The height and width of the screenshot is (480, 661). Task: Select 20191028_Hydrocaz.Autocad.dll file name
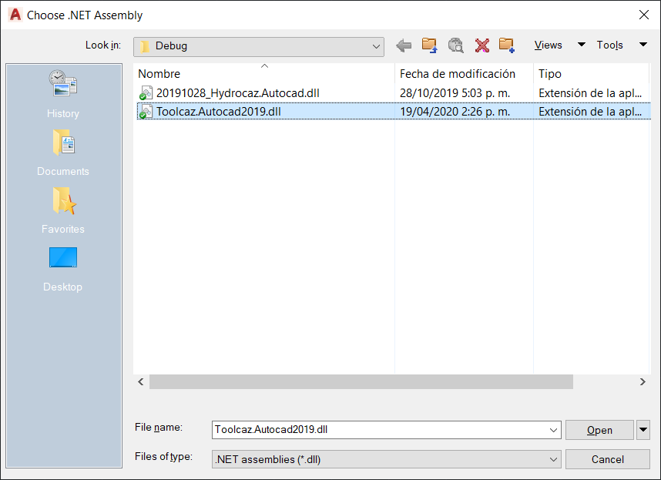(x=238, y=93)
